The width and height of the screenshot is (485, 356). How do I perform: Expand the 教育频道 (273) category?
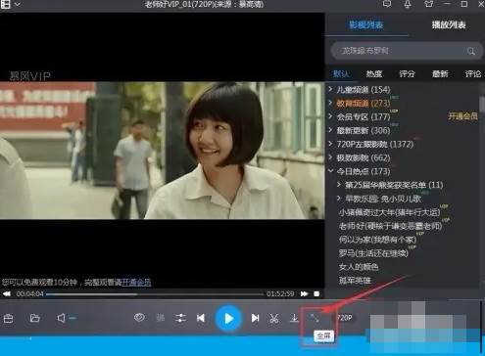330,103
